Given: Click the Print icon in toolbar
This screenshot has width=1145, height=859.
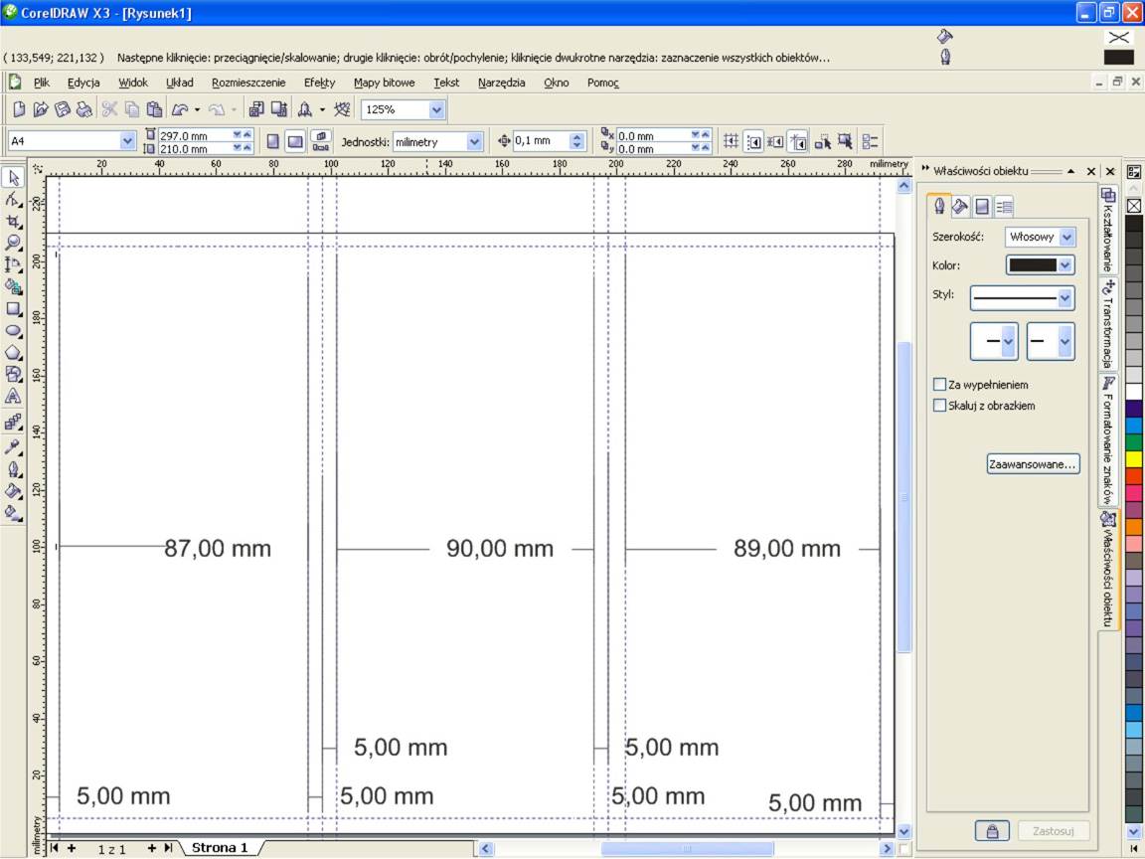Looking at the screenshot, I should 84,109.
